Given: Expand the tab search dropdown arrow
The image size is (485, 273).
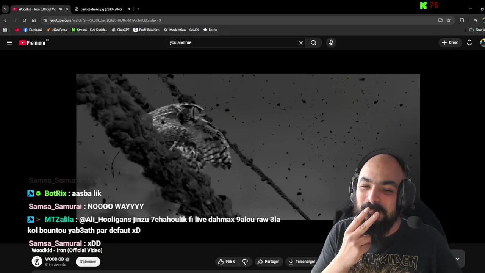Looking at the screenshot, I should click(5, 9).
